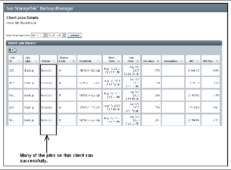Click the Refresh button
This screenshot has width=231, height=170.
(74, 35)
